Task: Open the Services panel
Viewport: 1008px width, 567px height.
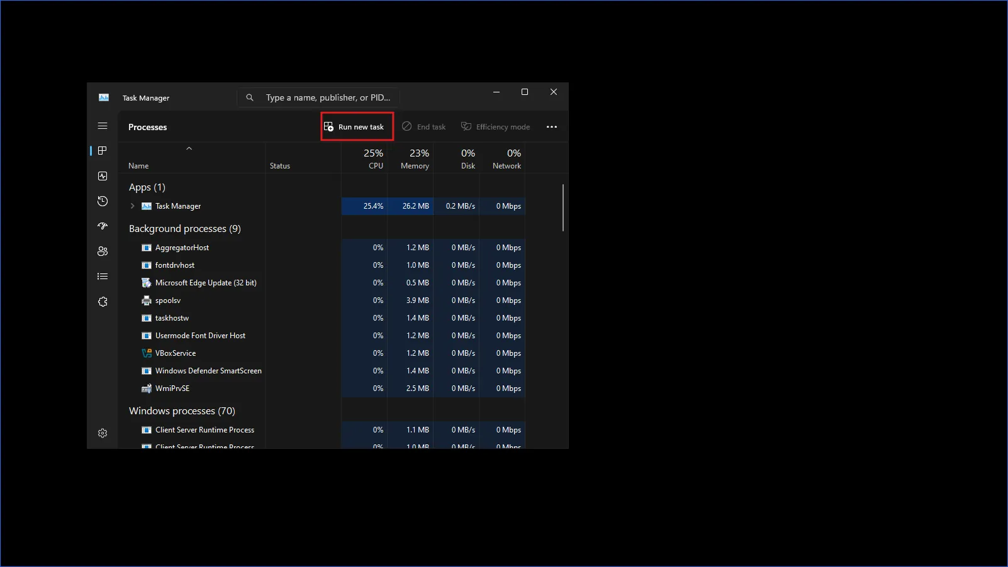Action: point(103,301)
